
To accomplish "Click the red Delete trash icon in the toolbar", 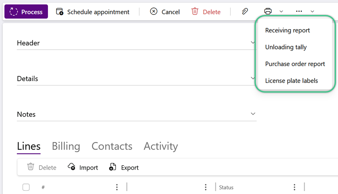I will click(x=195, y=11).
